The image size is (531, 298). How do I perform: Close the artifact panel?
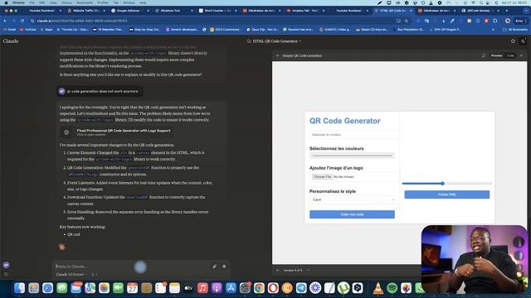pos(521,55)
